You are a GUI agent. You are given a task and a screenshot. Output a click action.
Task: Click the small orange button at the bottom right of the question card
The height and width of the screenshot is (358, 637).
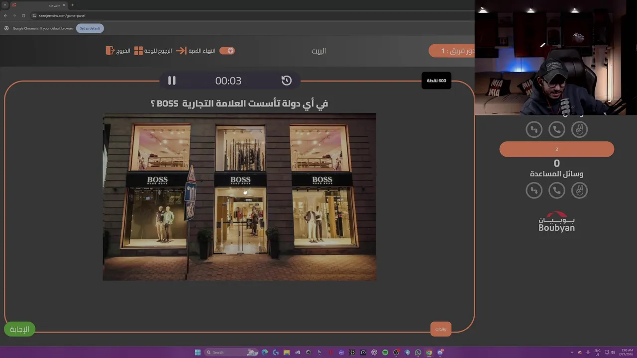(x=441, y=329)
